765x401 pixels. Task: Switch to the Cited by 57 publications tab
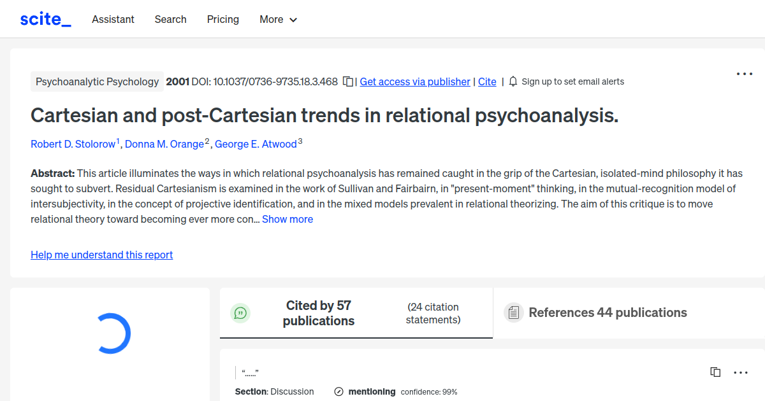(x=319, y=313)
